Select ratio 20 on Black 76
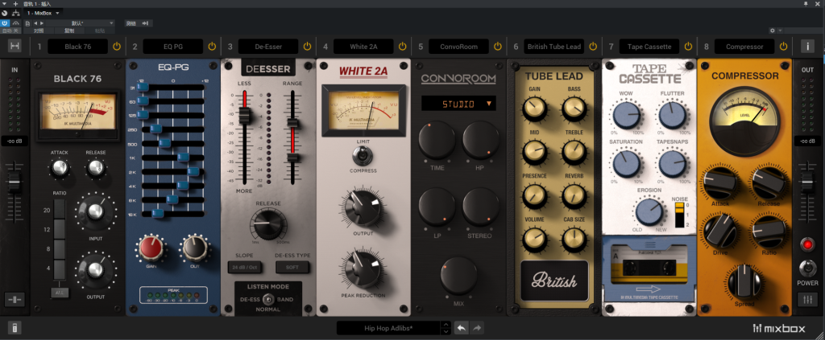The width and height of the screenshot is (825, 340). coord(60,210)
